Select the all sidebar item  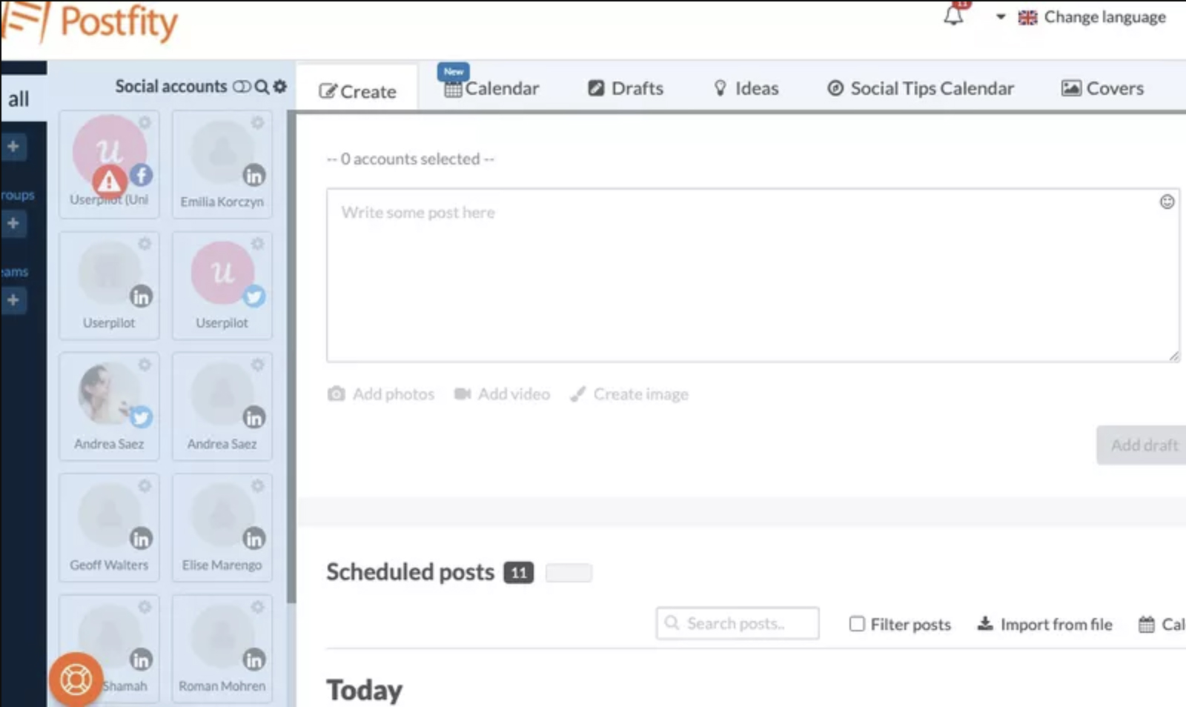pos(23,99)
